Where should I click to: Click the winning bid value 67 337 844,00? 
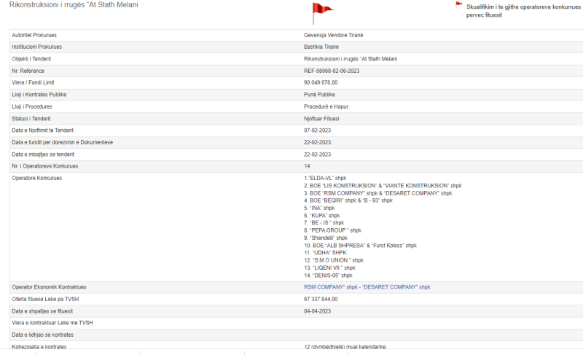coord(321,299)
